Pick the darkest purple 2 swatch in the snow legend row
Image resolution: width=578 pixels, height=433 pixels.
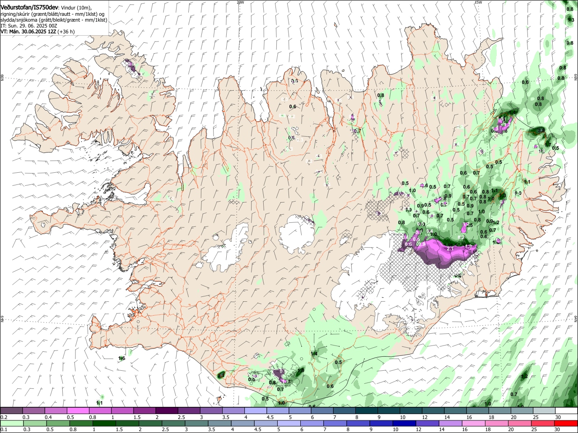(x=166, y=411)
